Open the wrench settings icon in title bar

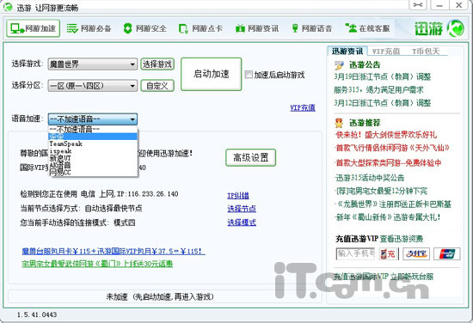tap(418, 5)
